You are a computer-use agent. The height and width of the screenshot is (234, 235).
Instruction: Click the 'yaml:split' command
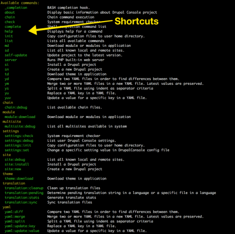pyautogui.click(x=15, y=221)
